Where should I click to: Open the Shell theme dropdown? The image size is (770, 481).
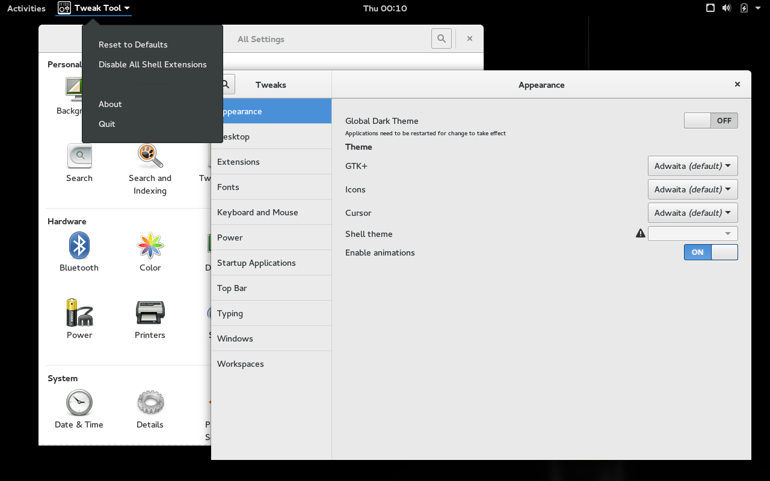(692, 234)
